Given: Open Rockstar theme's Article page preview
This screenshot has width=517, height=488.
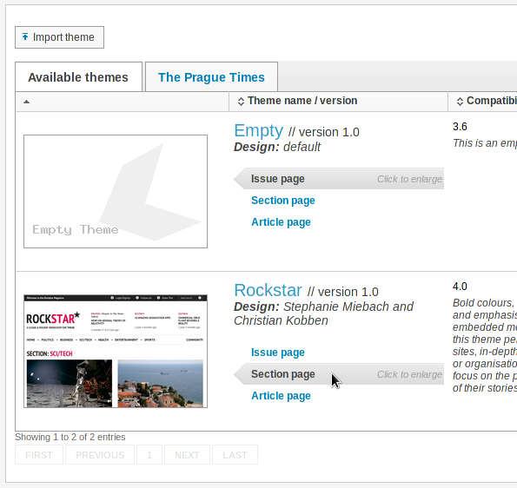Looking at the screenshot, I should (x=281, y=396).
